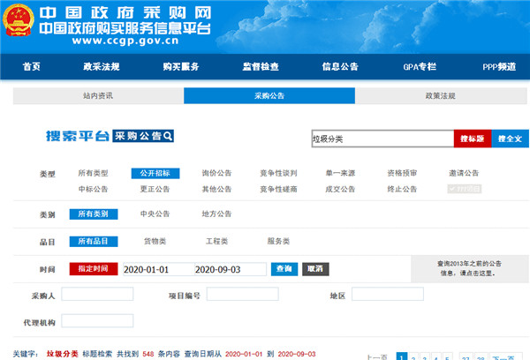This screenshot has width=530, height=360.
Task: Click the national emblem logo
Action: tap(17, 23)
